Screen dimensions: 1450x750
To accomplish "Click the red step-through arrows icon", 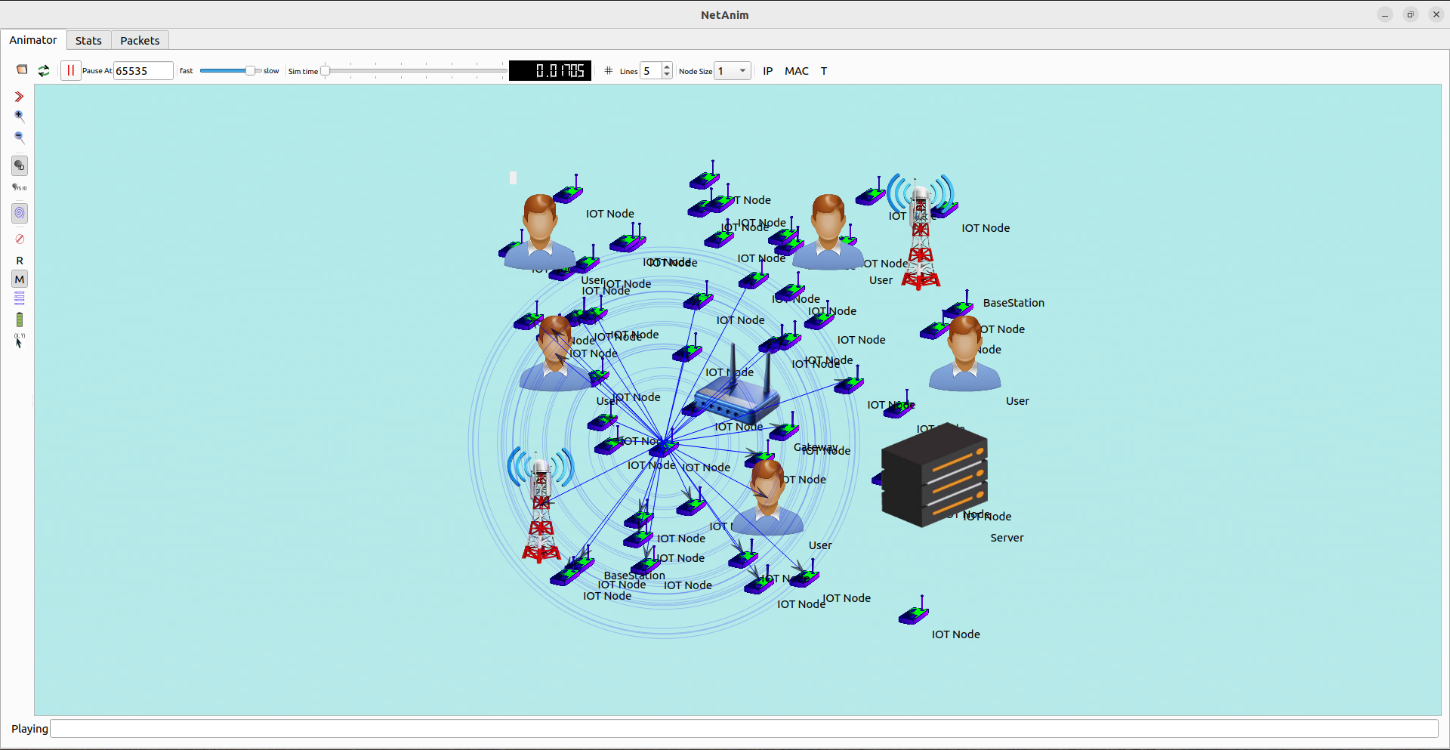I will coord(20,97).
